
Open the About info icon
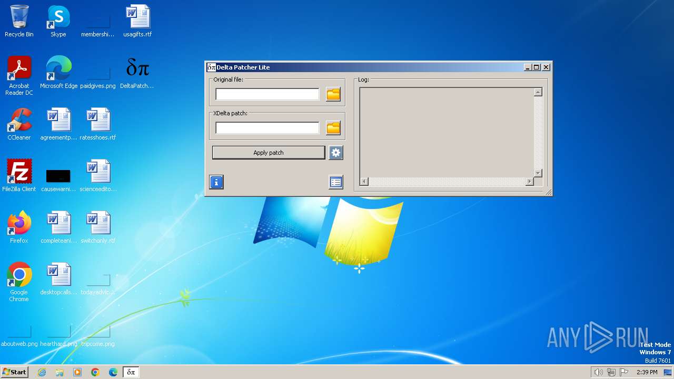pos(216,182)
